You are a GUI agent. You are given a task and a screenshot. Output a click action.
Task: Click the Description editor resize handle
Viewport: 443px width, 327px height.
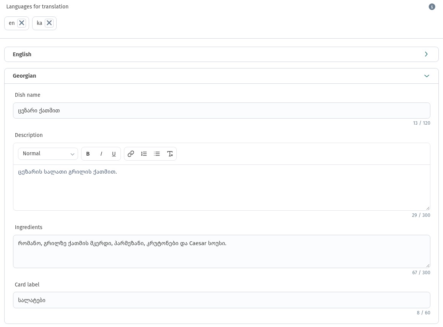click(x=428, y=208)
